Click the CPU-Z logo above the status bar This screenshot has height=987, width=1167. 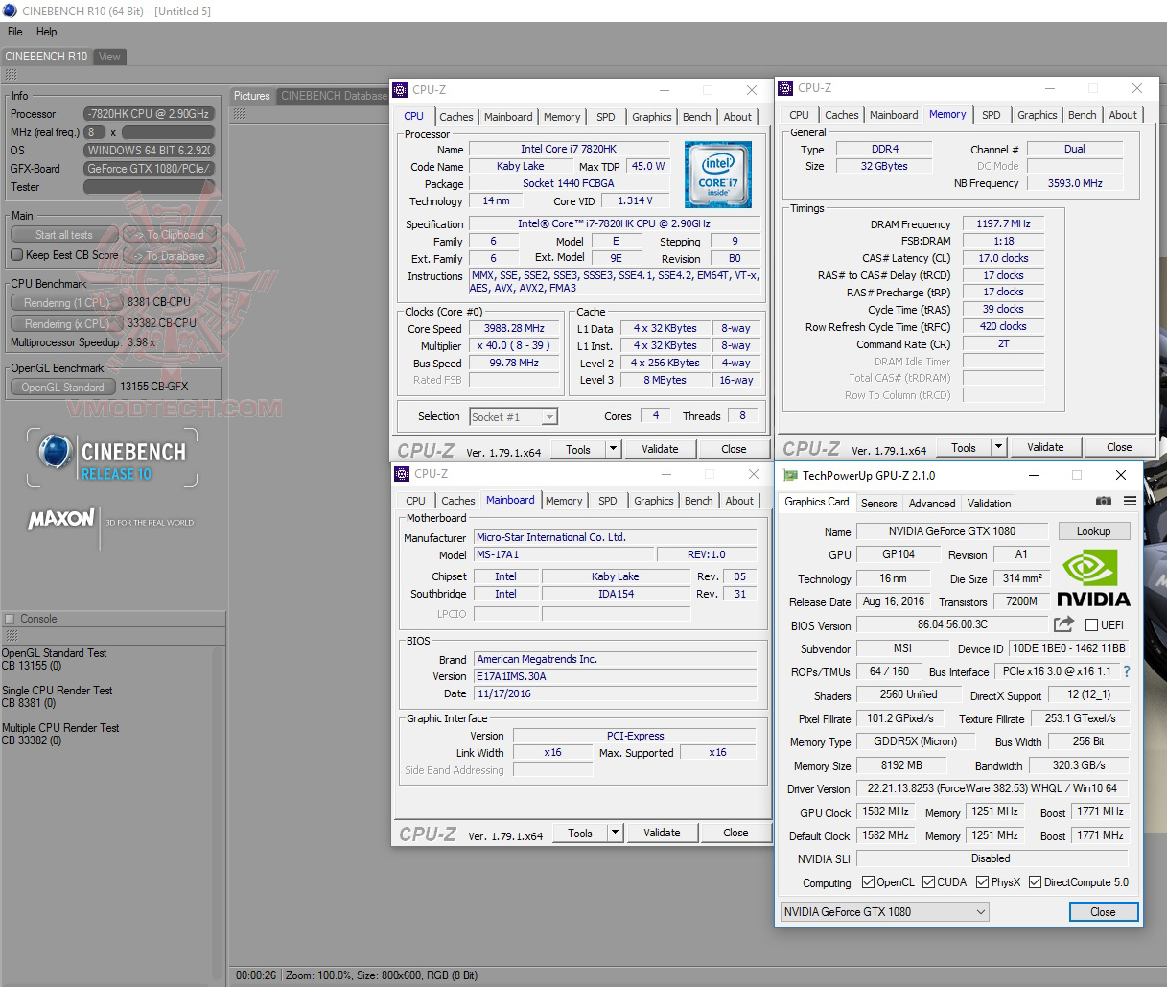[430, 833]
